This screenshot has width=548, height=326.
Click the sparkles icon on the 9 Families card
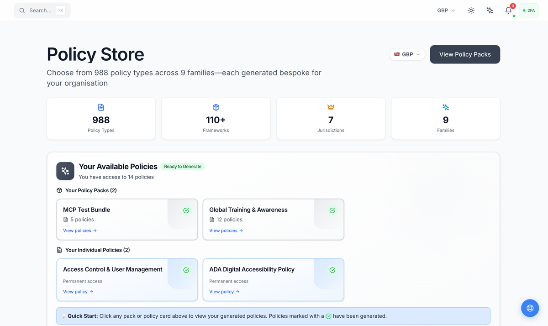(445, 107)
